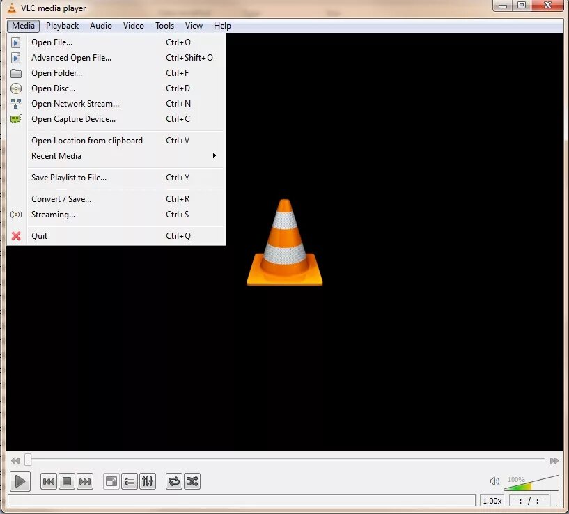Click the Ctrl+Q shortcut text

click(x=178, y=236)
